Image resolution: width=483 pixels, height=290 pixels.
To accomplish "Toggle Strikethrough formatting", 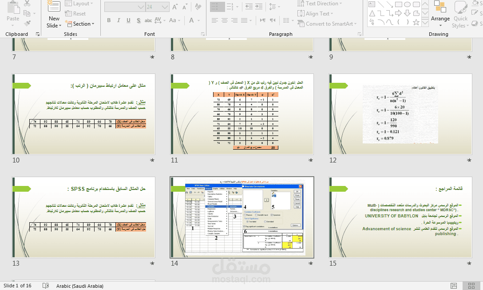I will coord(148,20).
